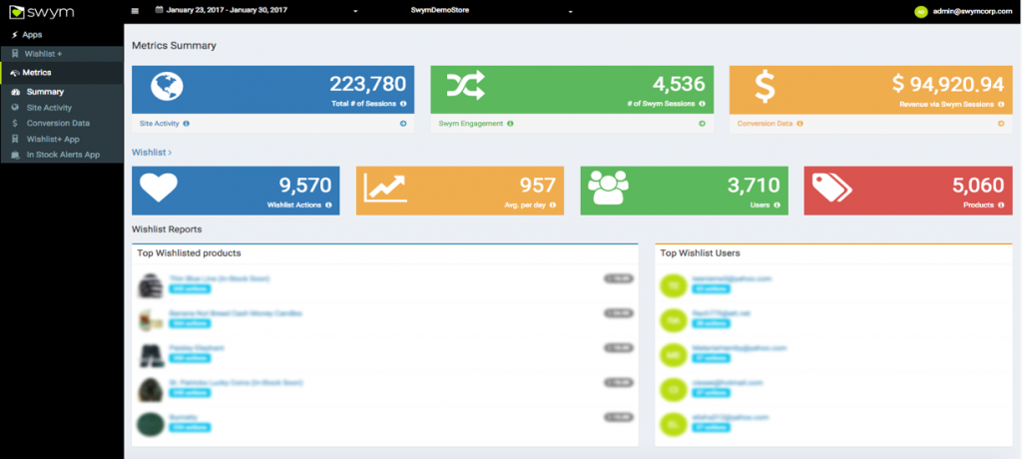
Task: Click the people icon on Users card
Action: click(x=609, y=188)
